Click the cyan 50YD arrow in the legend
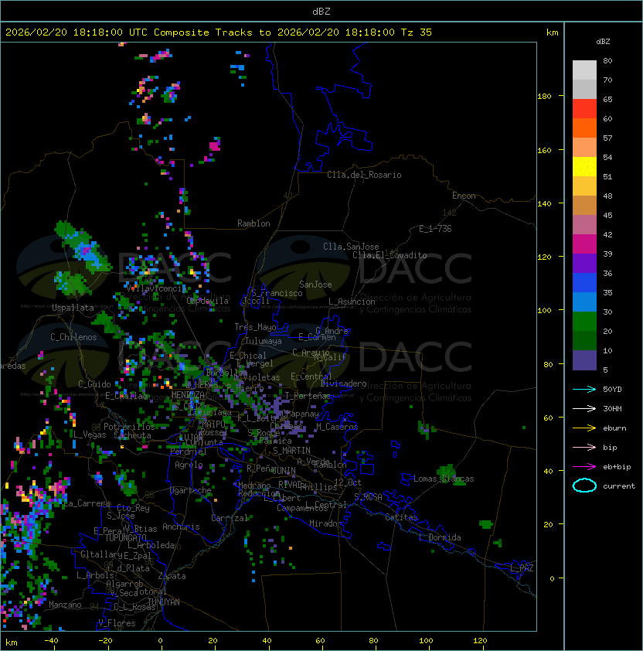Image resolution: width=643 pixels, height=651 pixels. coord(584,390)
